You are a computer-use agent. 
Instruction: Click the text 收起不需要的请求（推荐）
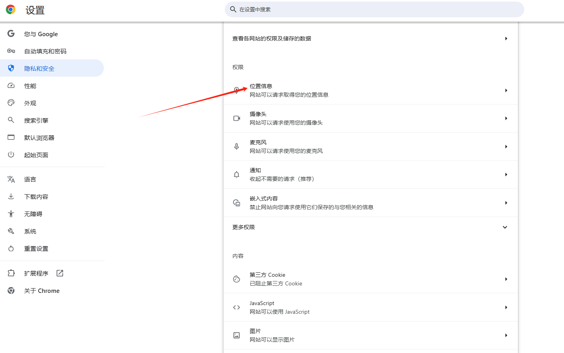283,179
